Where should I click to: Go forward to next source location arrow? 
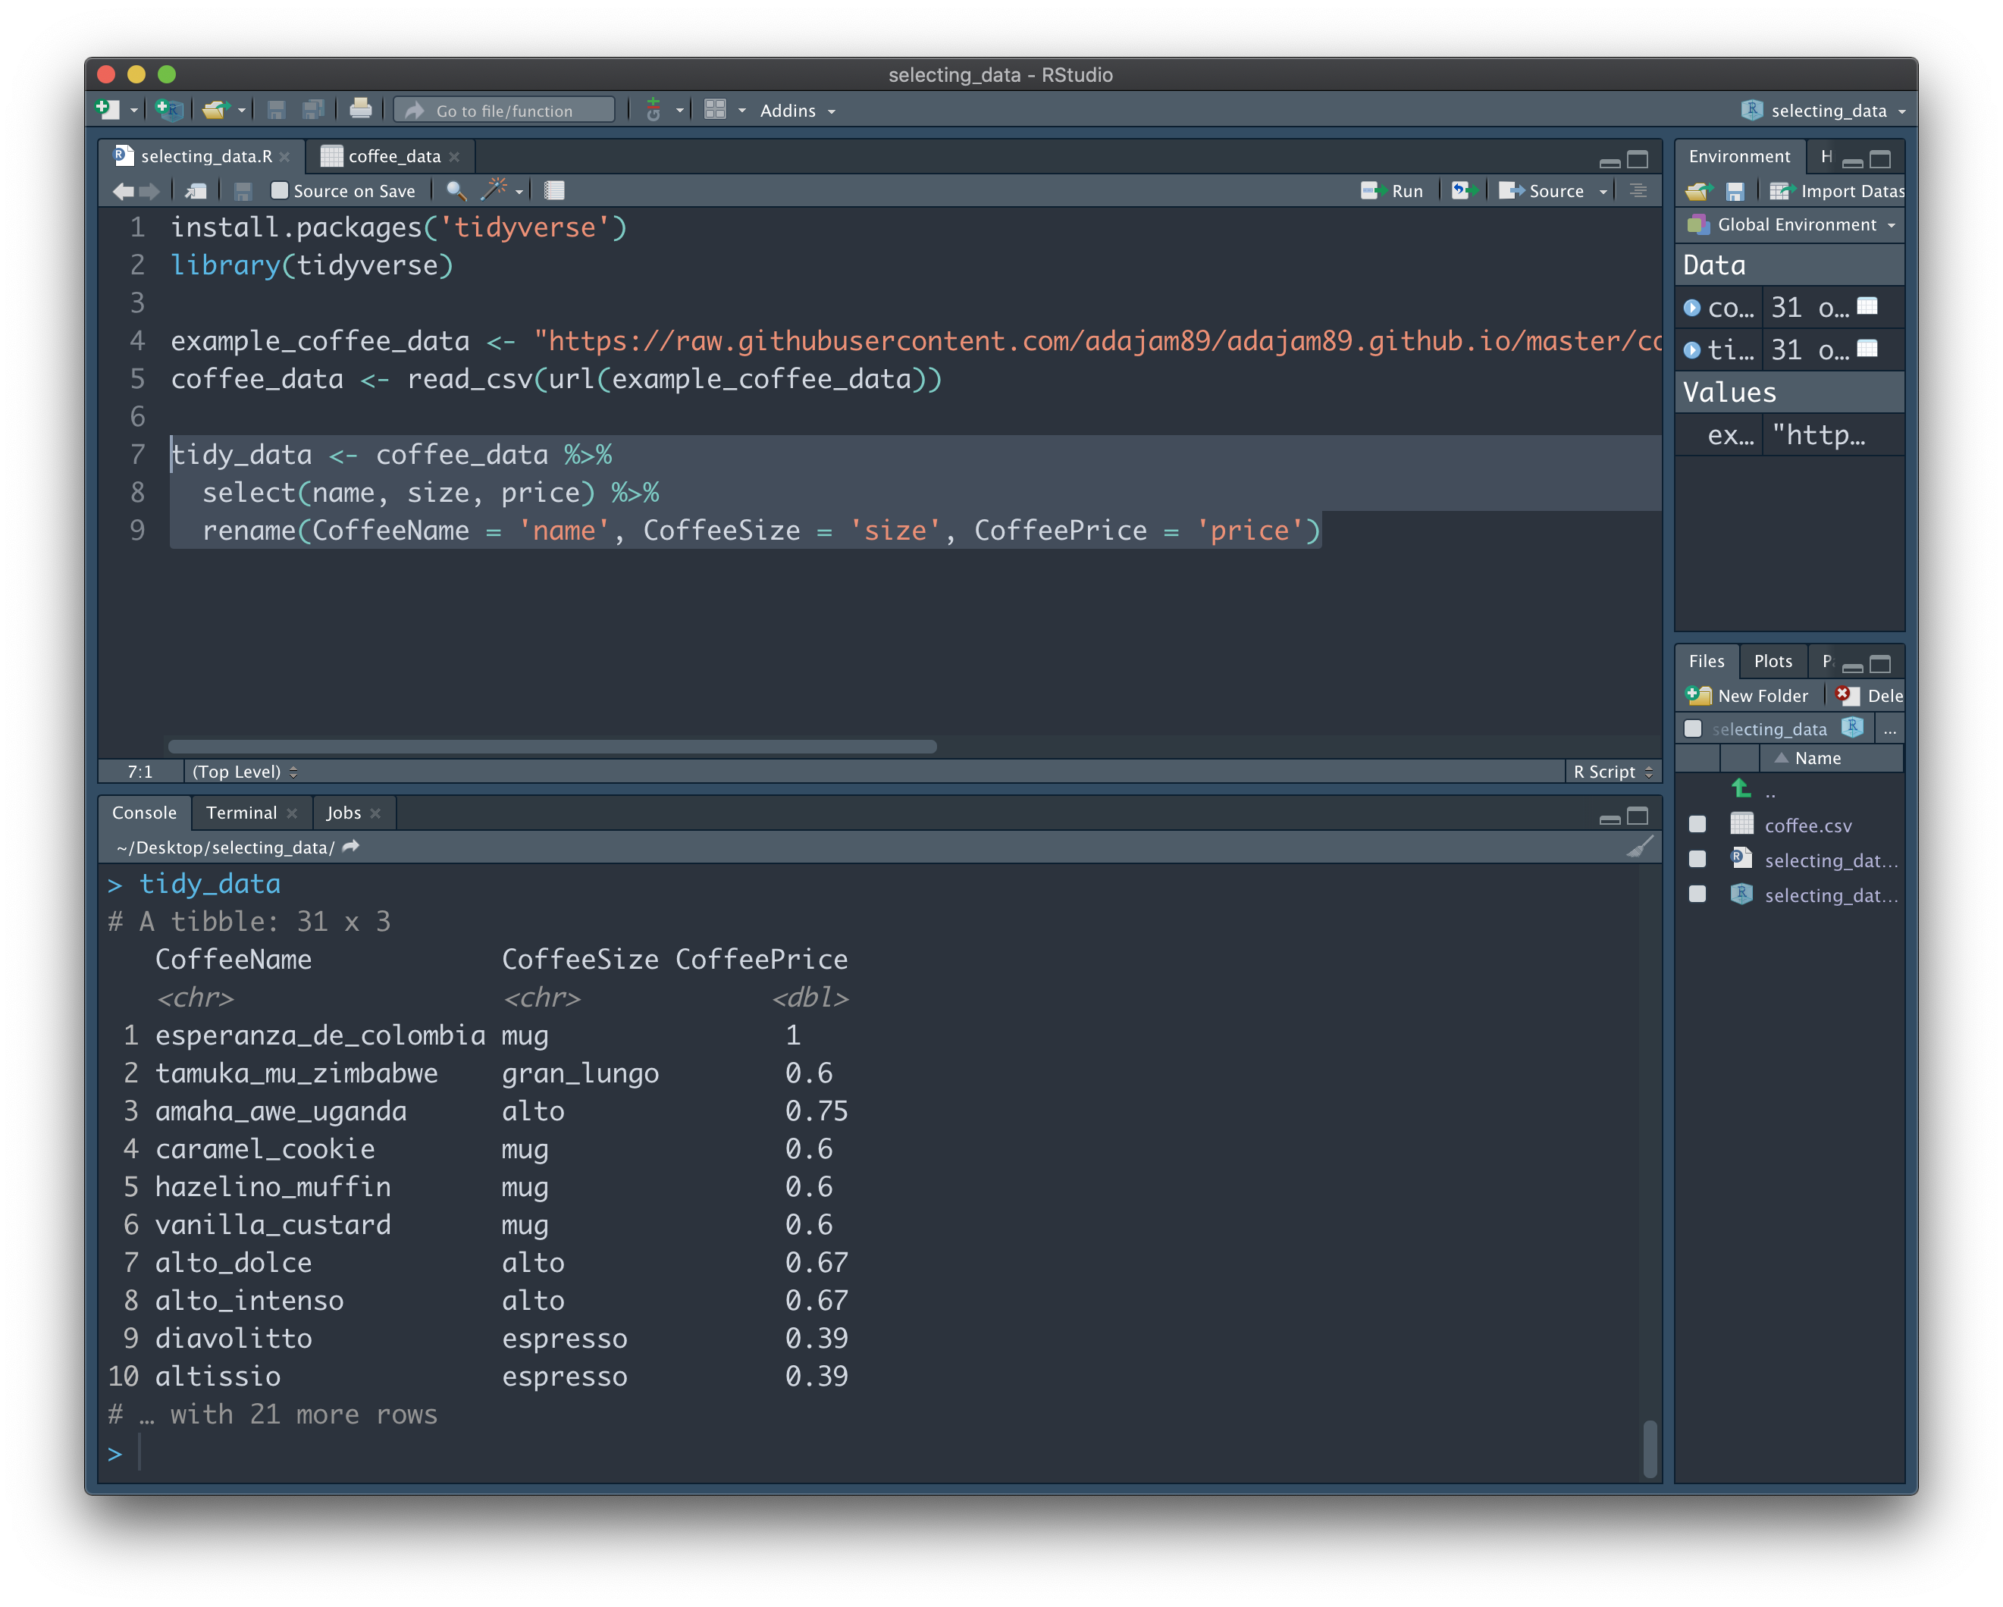(x=149, y=190)
